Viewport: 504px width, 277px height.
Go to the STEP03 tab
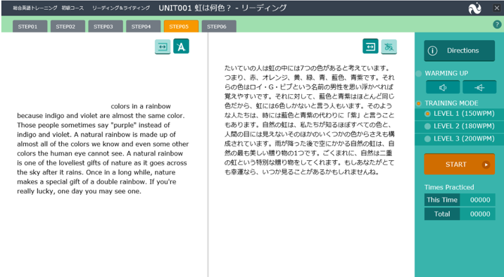[x=106, y=26]
